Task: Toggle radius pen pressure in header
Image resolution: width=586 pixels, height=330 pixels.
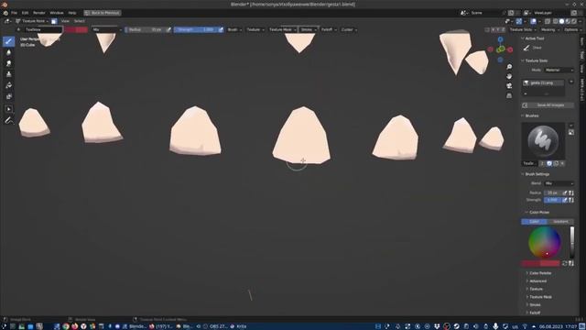Action: (x=168, y=29)
